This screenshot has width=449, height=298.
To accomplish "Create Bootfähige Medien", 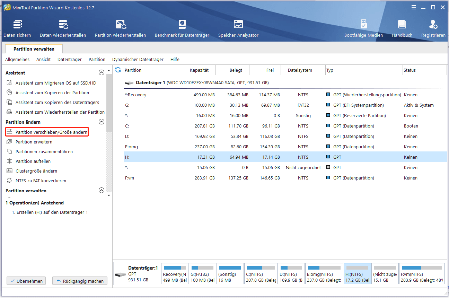I will (363, 28).
